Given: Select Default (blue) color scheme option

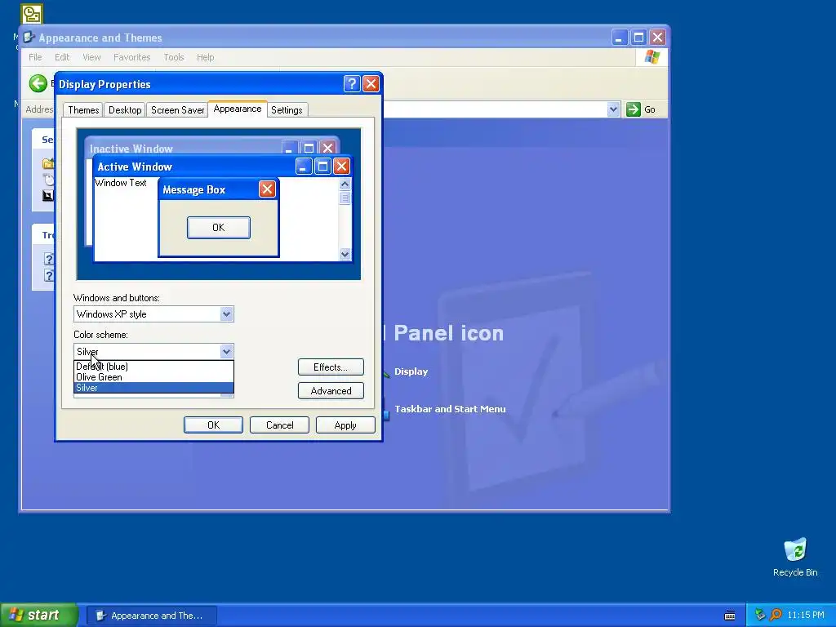Looking at the screenshot, I should point(153,367).
